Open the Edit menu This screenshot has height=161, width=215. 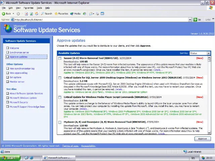pyautogui.click(x=10, y=8)
